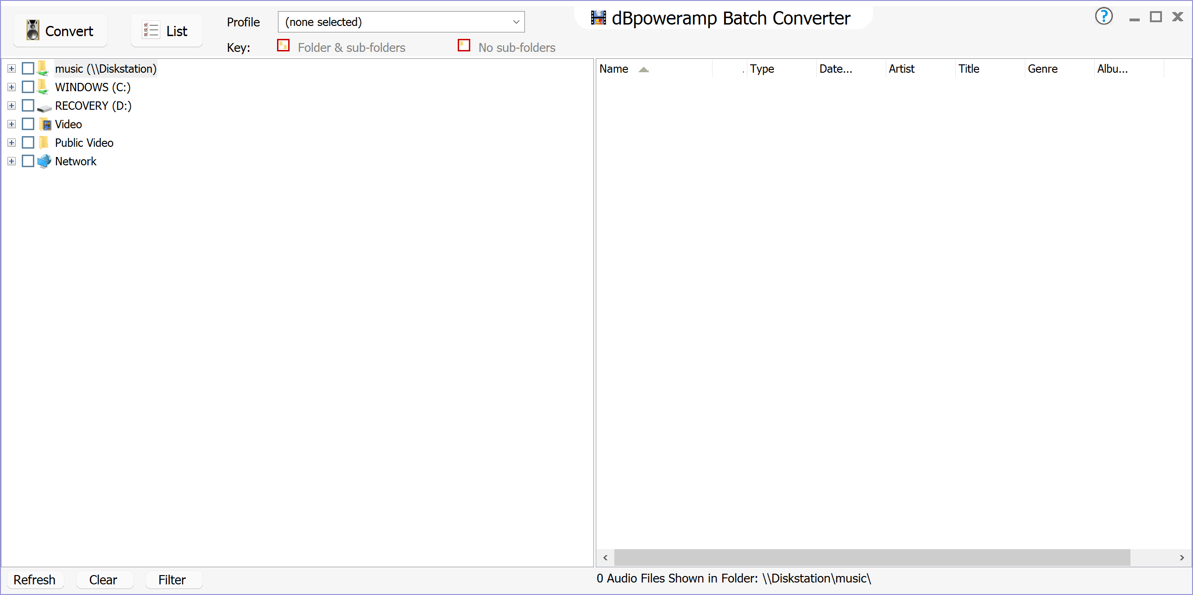Click the WINDOWS (C:) drive icon
1193x595 pixels.
point(43,87)
